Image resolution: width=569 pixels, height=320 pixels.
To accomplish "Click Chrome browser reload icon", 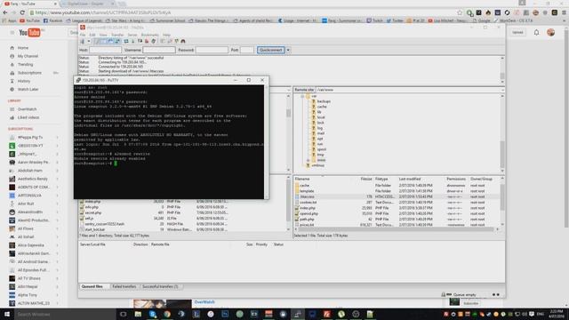I will tap(22, 12).
